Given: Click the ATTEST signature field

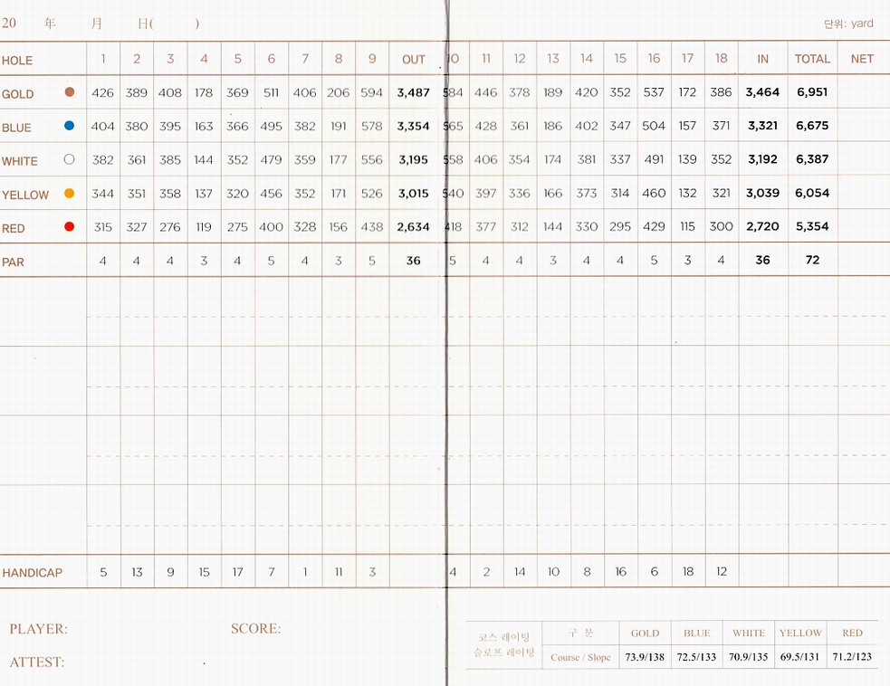Looking at the screenshot, I should [136, 662].
